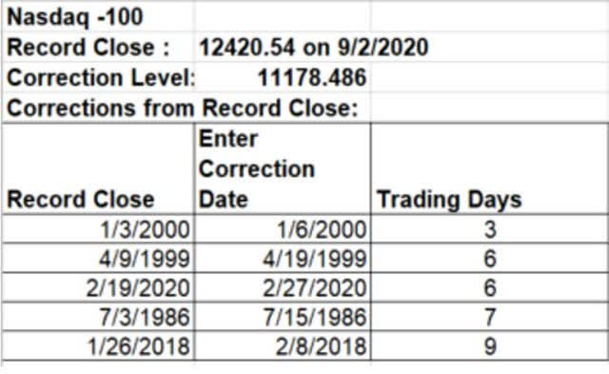Select the trading days cell showing 9
The height and width of the screenshot is (374, 609).
(490, 346)
